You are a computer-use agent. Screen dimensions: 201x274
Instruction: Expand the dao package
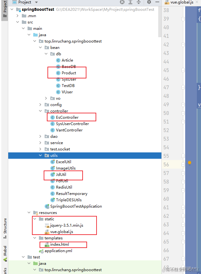pyautogui.click(x=40, y=136)
